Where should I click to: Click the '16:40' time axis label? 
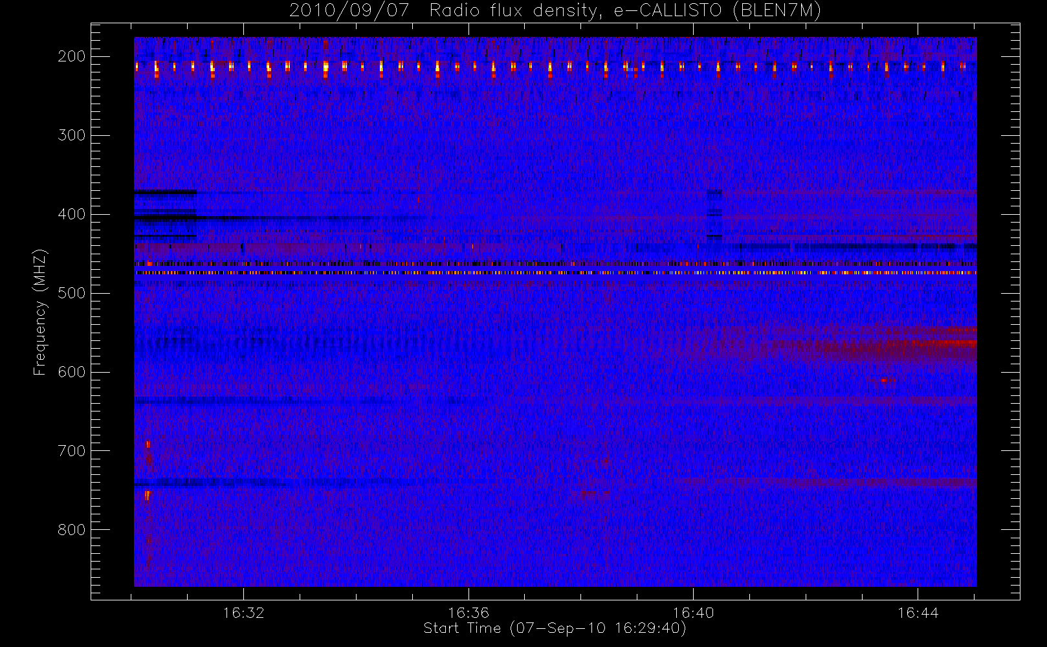(x=693, y=613)
